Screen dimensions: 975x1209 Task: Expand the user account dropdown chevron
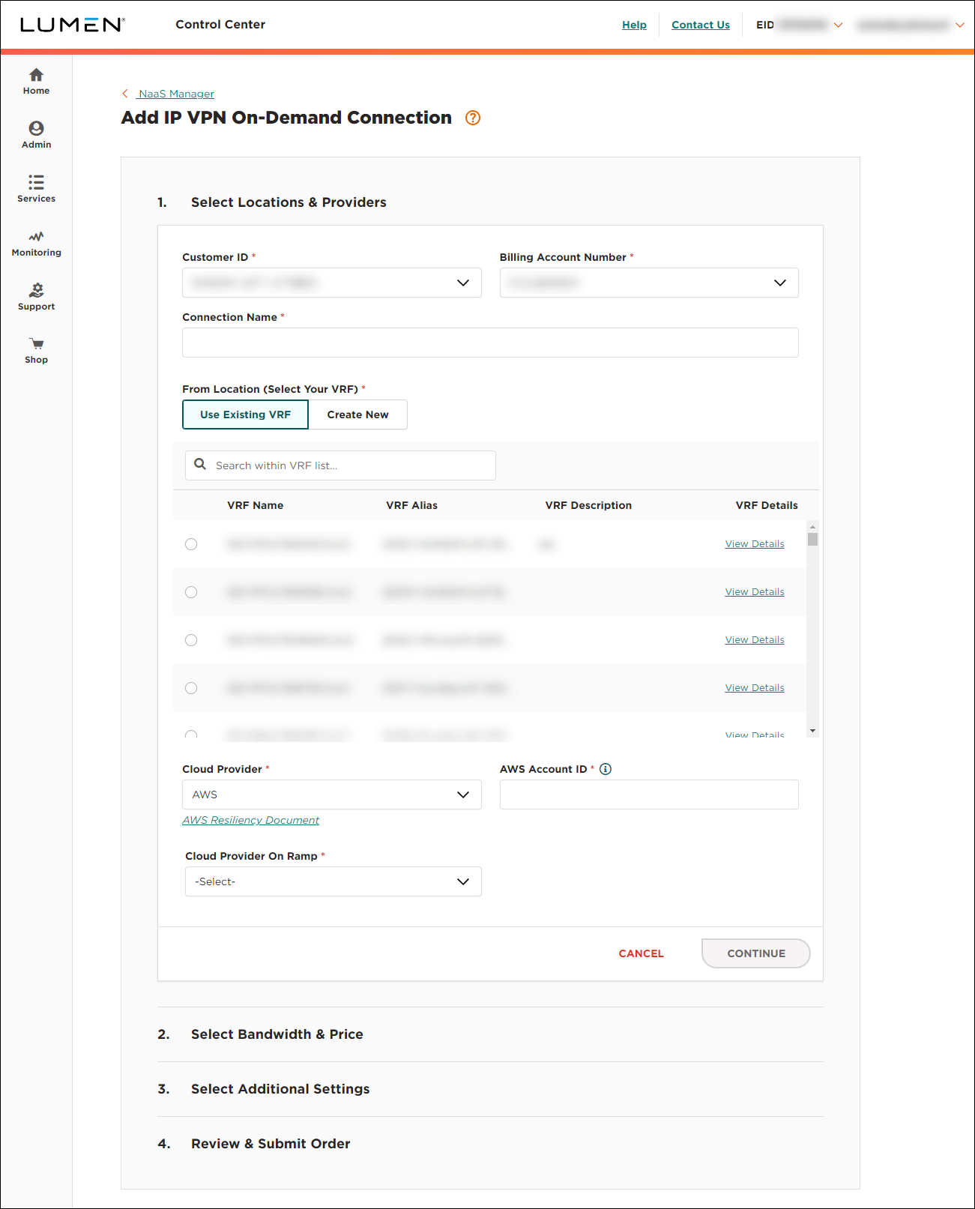point(959,25)
